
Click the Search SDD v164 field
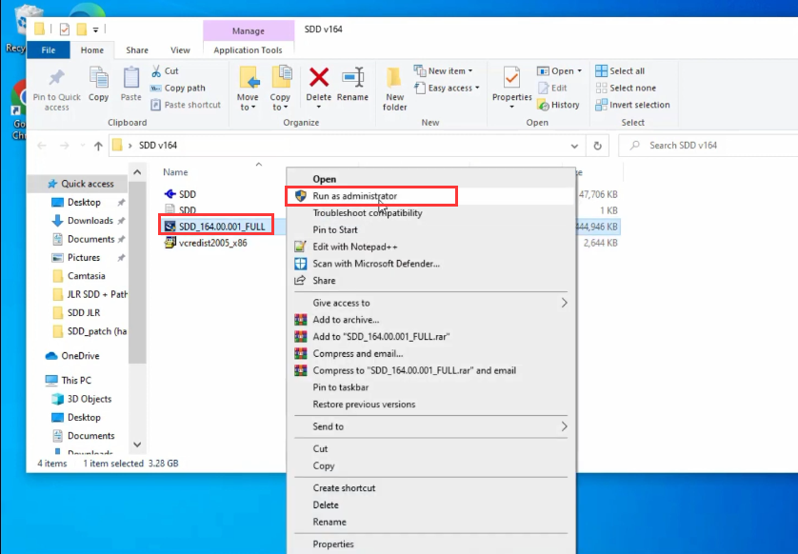pyautogui.click(x=708, y=146)
